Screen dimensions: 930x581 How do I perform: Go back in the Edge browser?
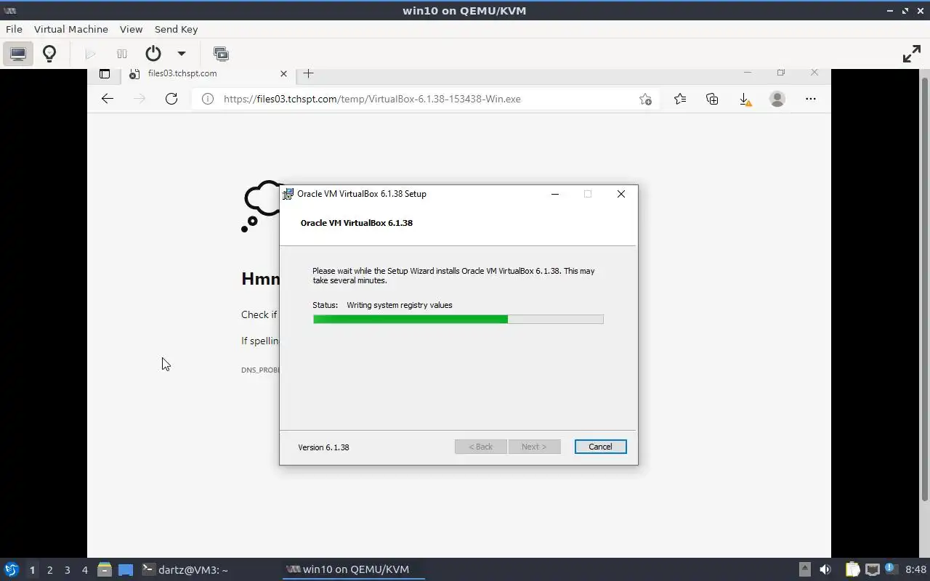coord(108,99)
